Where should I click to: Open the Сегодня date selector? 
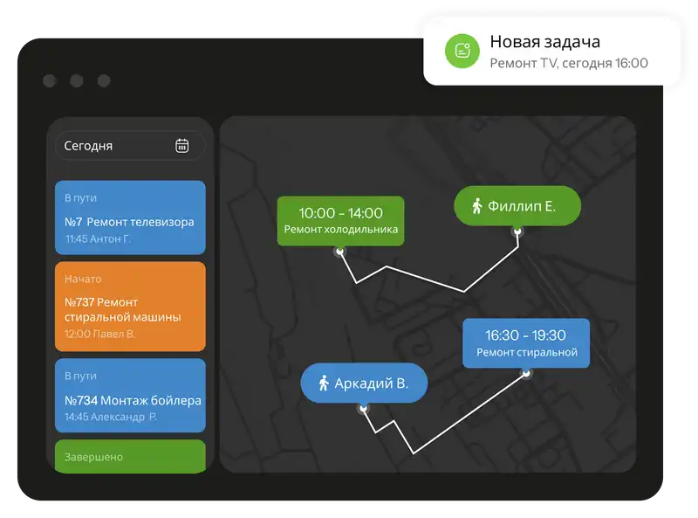(x=129, y=146)
